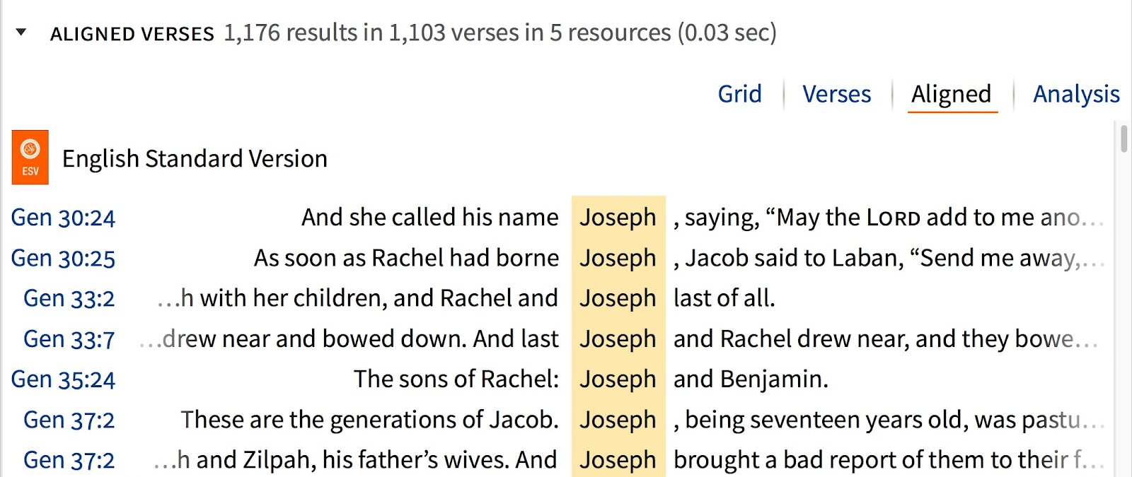Open the English Standard Version title
This screenshot has height=477, width=1132.
[x=195, y=158]
